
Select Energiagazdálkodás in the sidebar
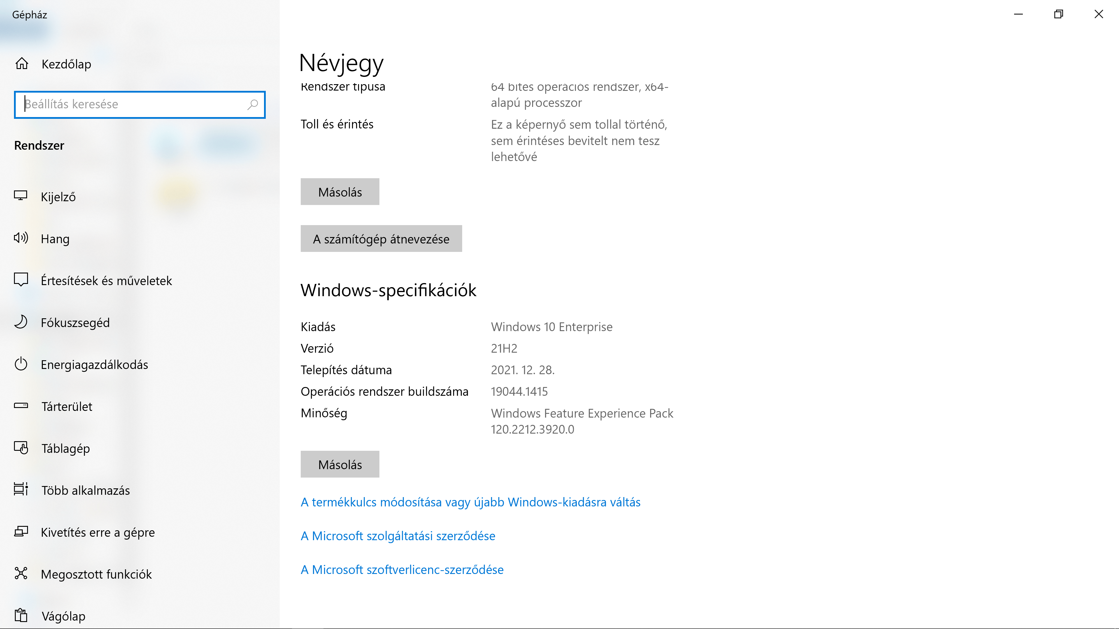(94, 365)
